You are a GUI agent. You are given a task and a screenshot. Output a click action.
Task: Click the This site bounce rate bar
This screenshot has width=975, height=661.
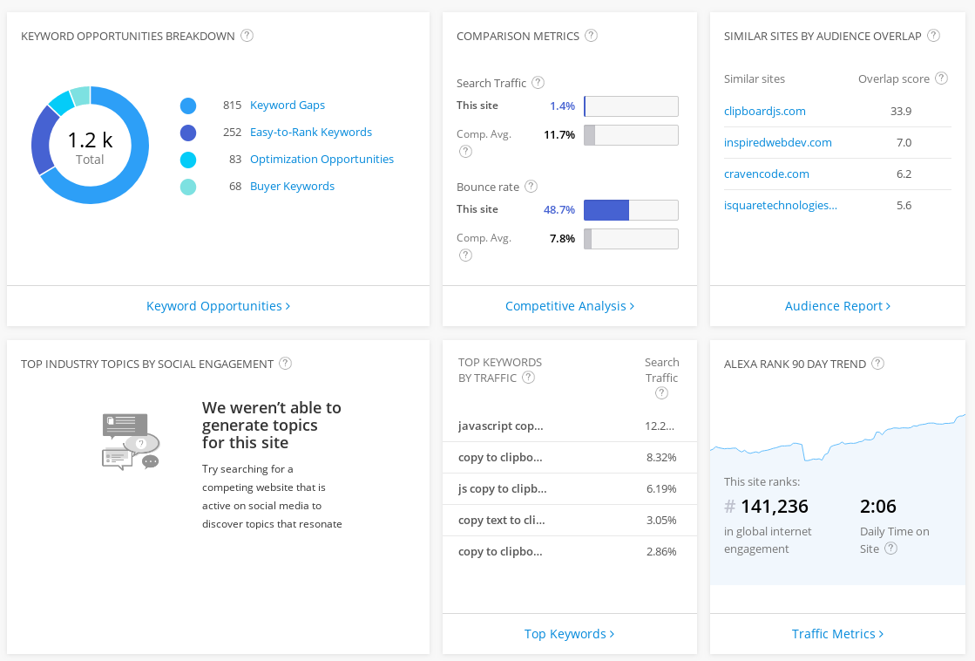pyautogui.click(x=607, y=209)
